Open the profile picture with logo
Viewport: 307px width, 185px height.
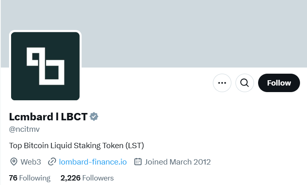pos(45,66)
